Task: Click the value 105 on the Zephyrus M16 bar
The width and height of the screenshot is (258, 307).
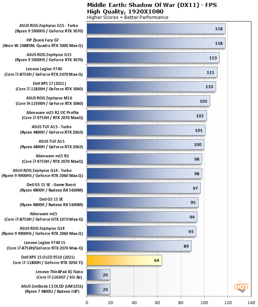Action: pyautogui.click(x=203, y=101)
